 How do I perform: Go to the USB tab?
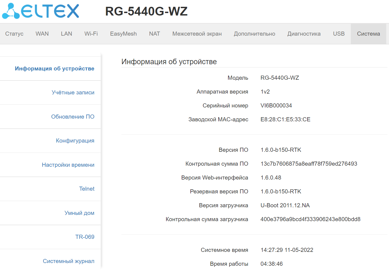[x=339, y=34]
